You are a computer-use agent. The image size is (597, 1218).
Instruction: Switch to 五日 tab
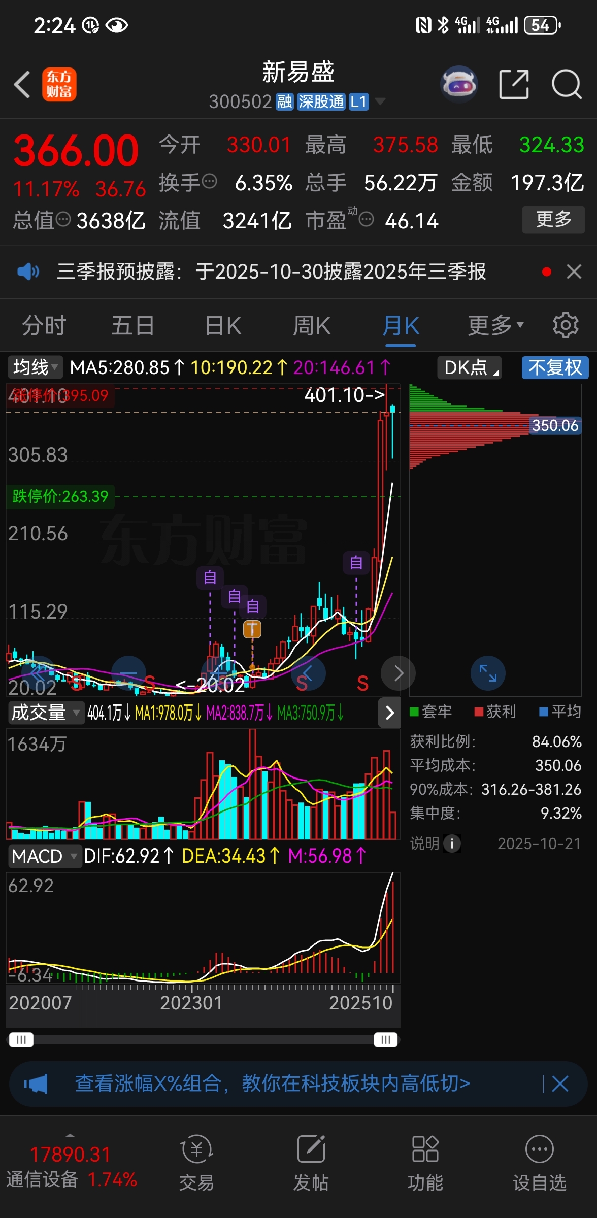click(133, 325)
